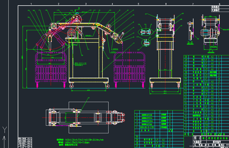Click row number 25 in the parts list
The height and width of the screenshot is (148, 229).
[x=186, y=57]
